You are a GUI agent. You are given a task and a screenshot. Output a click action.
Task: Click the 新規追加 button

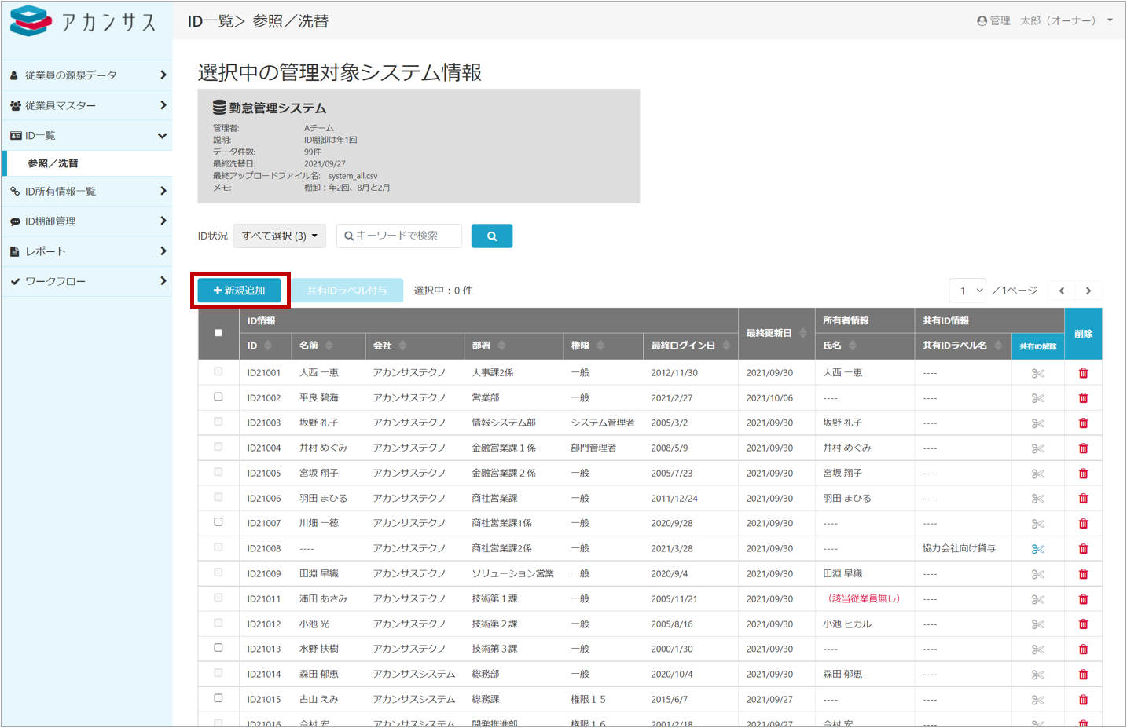coord(240,291)
